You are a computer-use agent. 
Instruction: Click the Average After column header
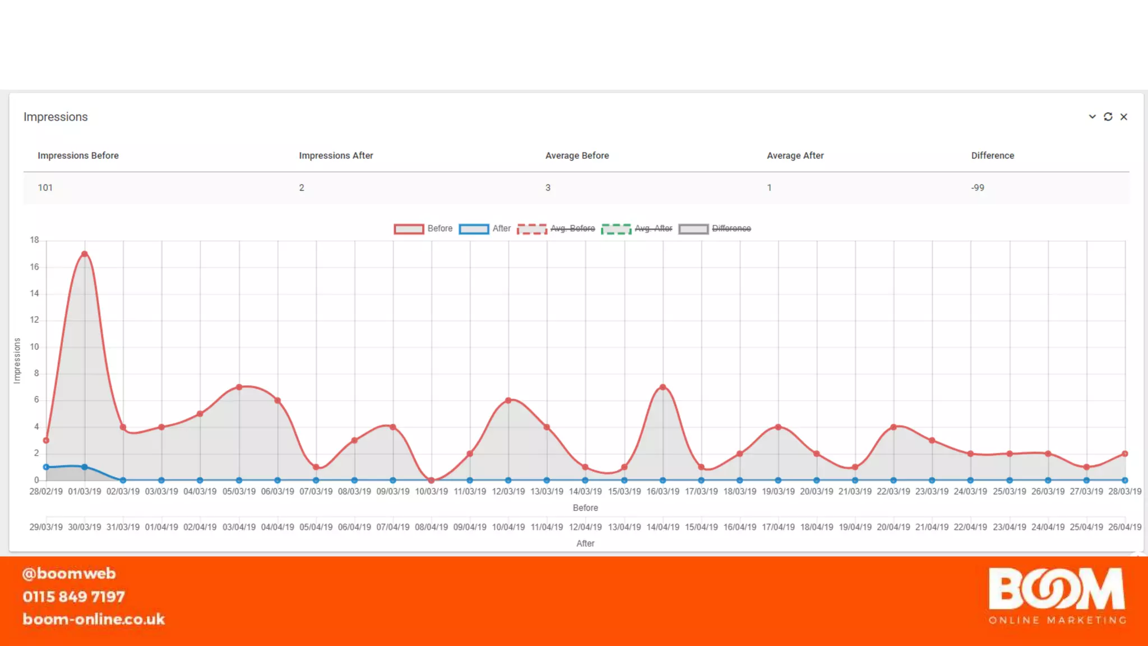pyautogui.click(x=795, y=155)
